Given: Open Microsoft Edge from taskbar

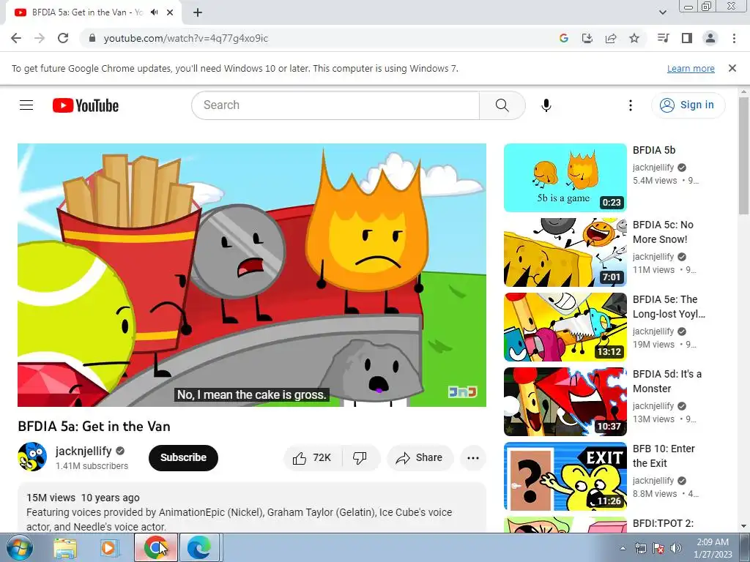Looking at the screenshot, I should point(199,548).
